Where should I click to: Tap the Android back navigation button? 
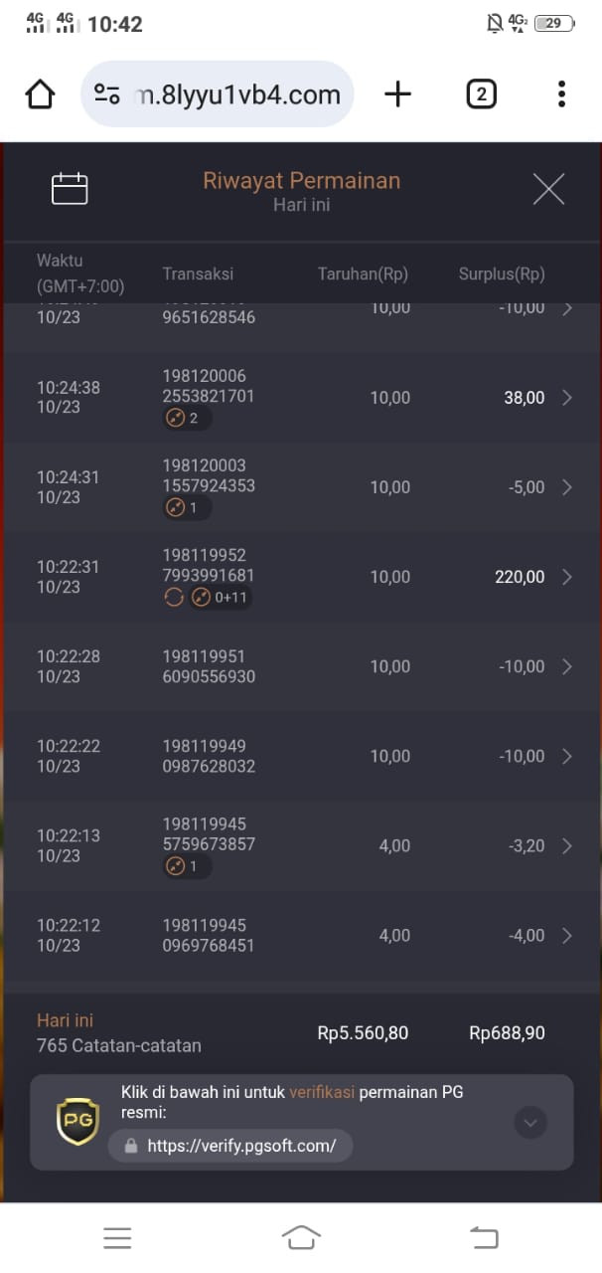484,1237
